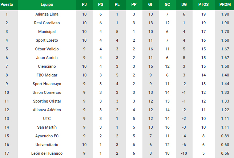Click the GC column header
Screen dimensions: 234x158
pos(167,4)
